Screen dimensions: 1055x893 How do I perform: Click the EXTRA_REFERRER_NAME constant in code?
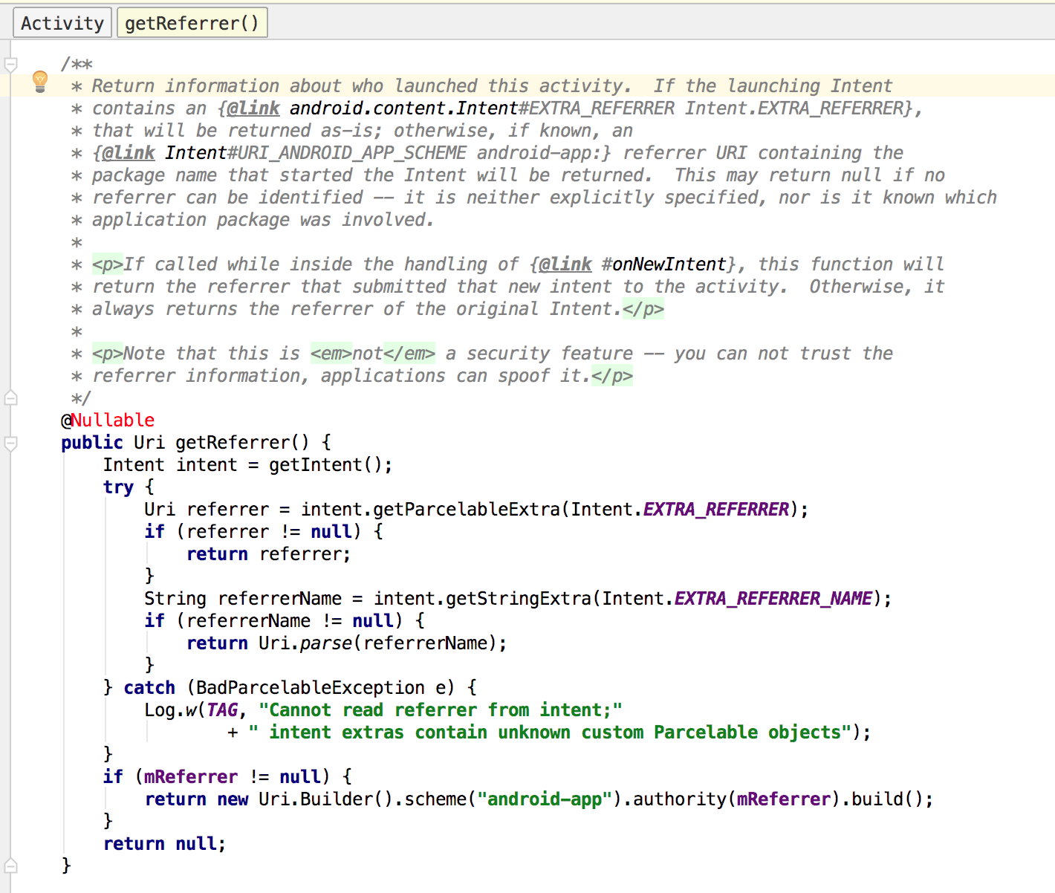click(x=773, y=599)
